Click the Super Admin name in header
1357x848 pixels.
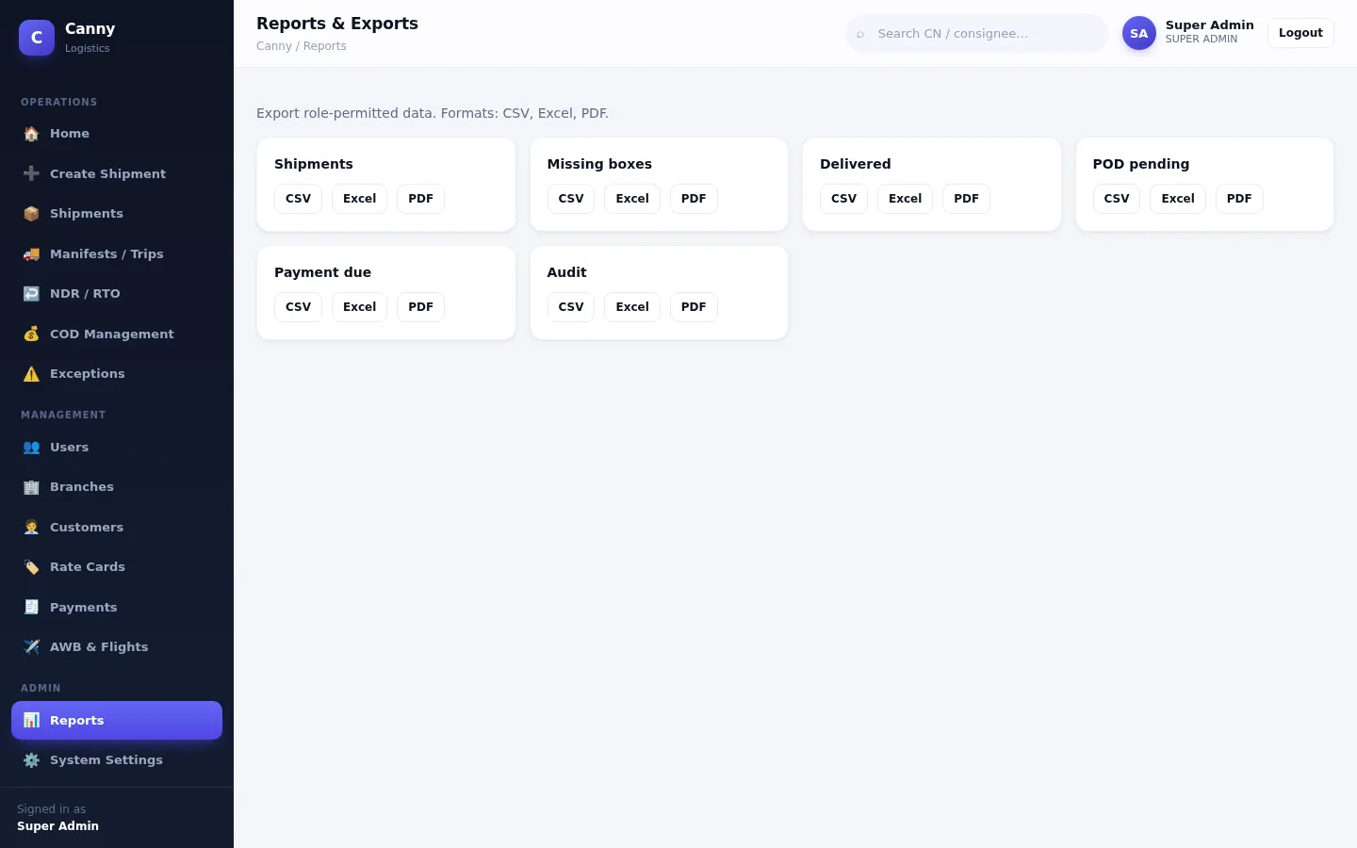[1209, 25]
